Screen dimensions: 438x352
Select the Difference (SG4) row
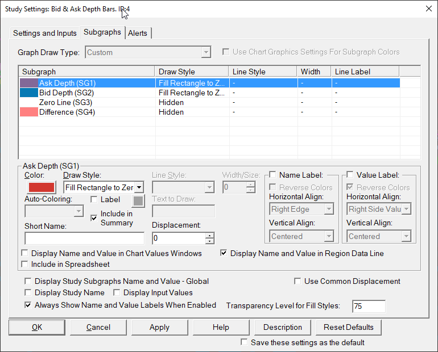(x=209, y=112)
